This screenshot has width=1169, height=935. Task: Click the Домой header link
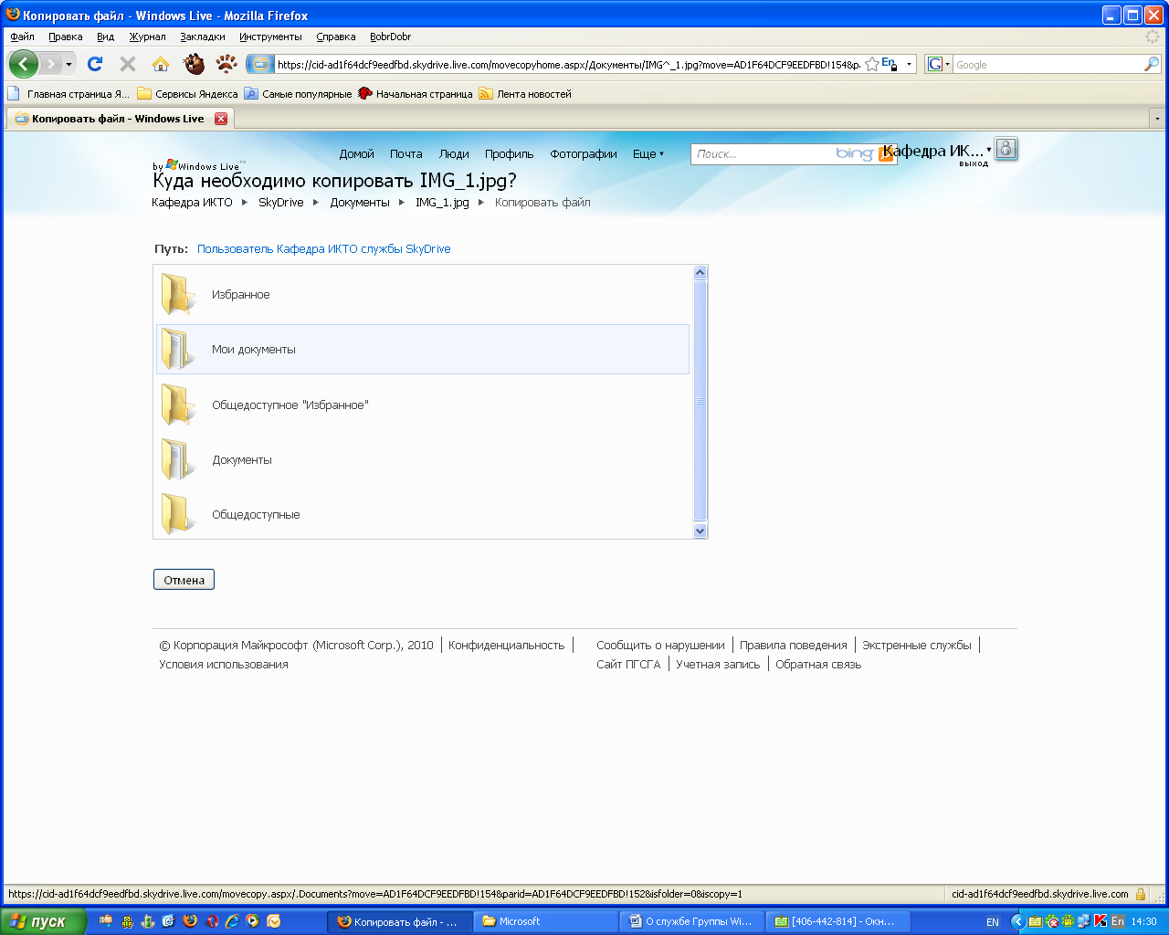coord(357,154)
